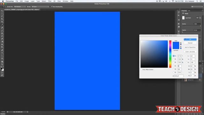Select the Hand tool

click(x=2, y=62)
